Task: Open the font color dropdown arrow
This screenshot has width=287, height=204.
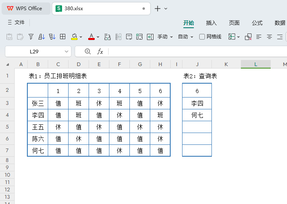Action: point(98,37)
